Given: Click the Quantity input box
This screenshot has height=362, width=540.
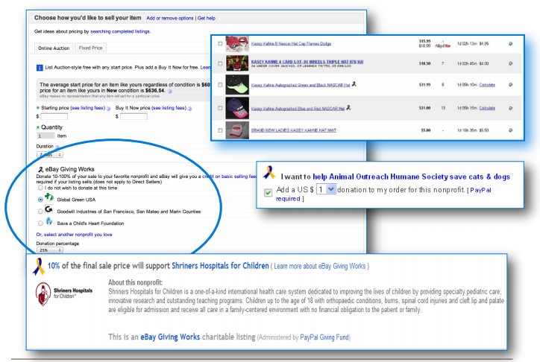Looking at the screenshot, I should click(45, 136).
